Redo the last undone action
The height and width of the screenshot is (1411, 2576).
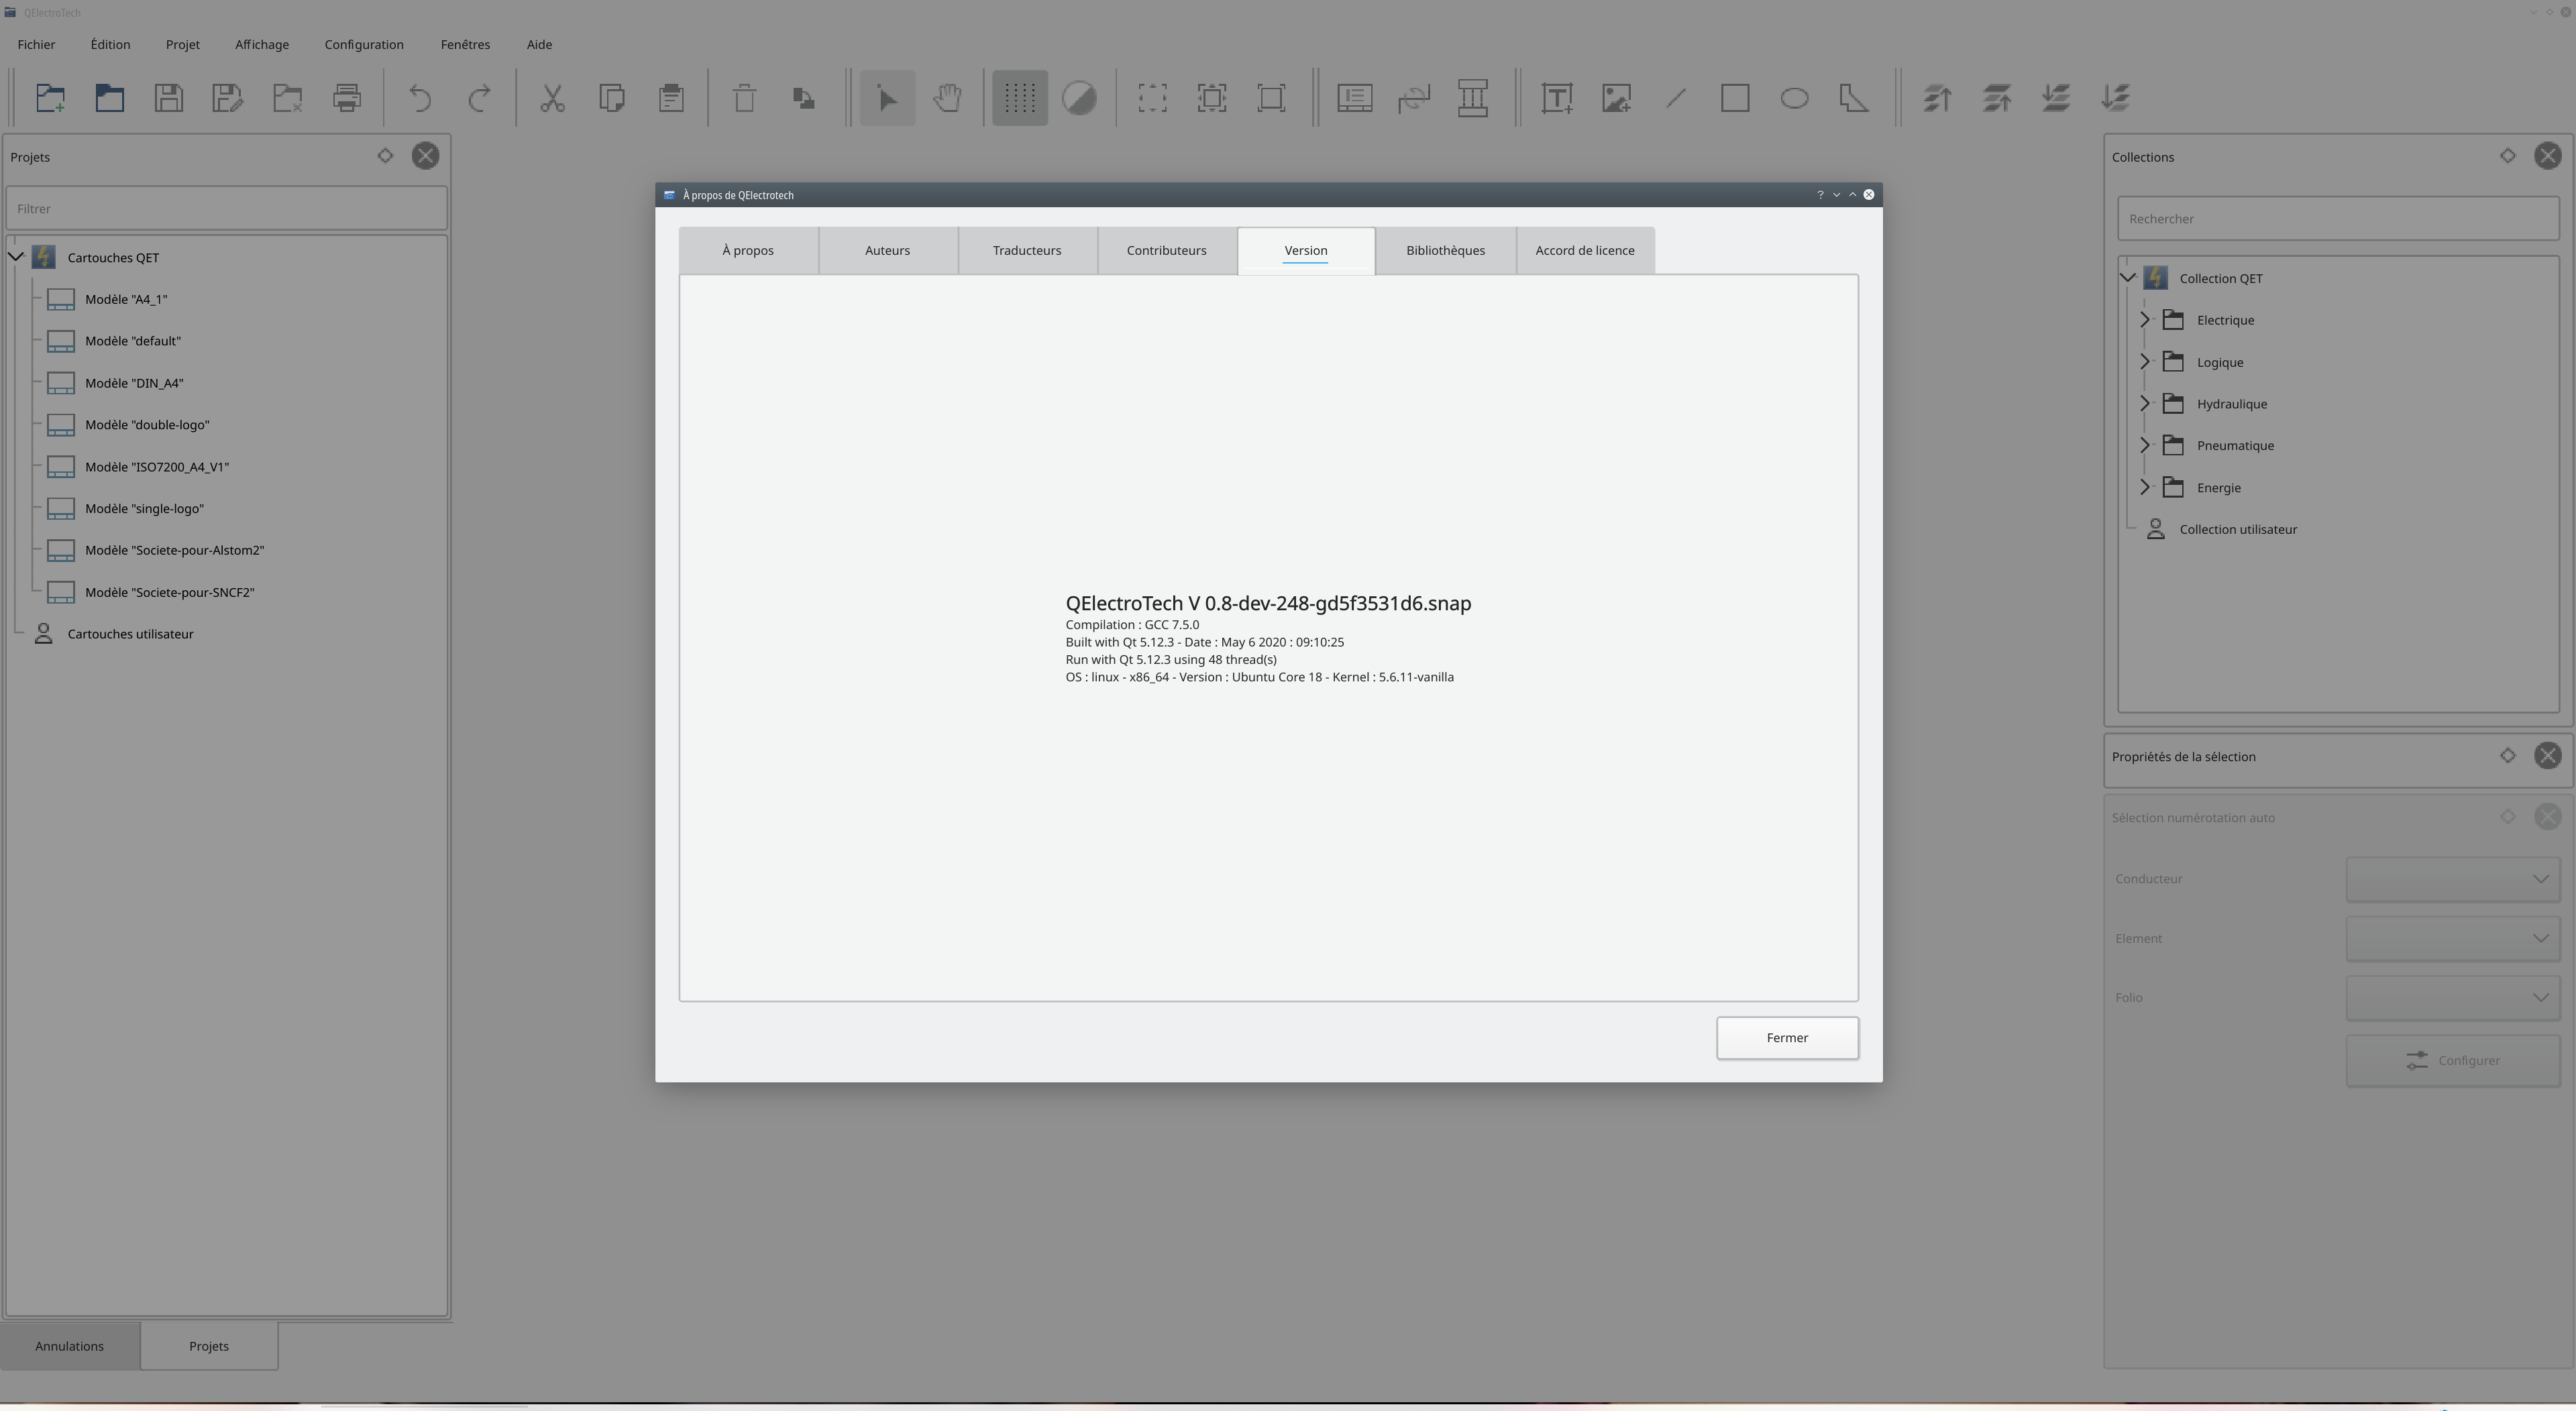tap(480, 98)
